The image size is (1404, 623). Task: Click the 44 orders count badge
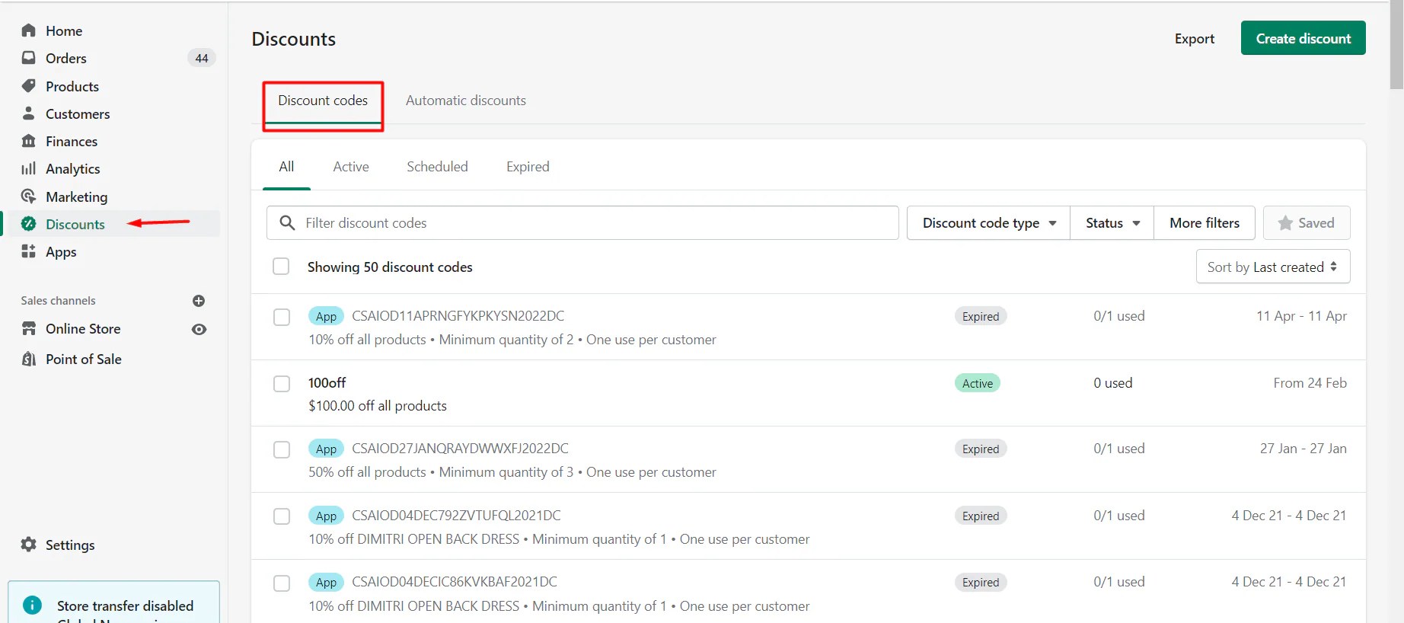pyautogui.click(x=201, y=58)
